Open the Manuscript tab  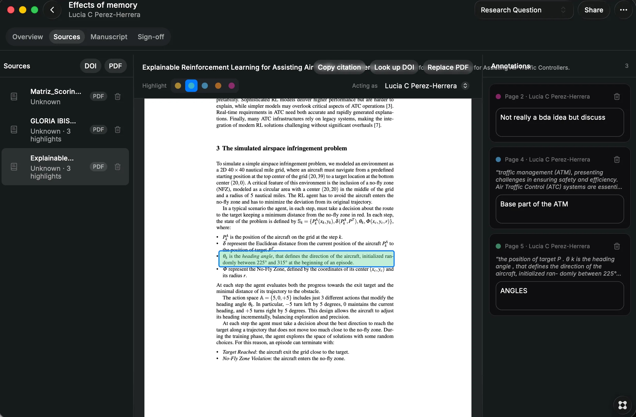[109, 37]
